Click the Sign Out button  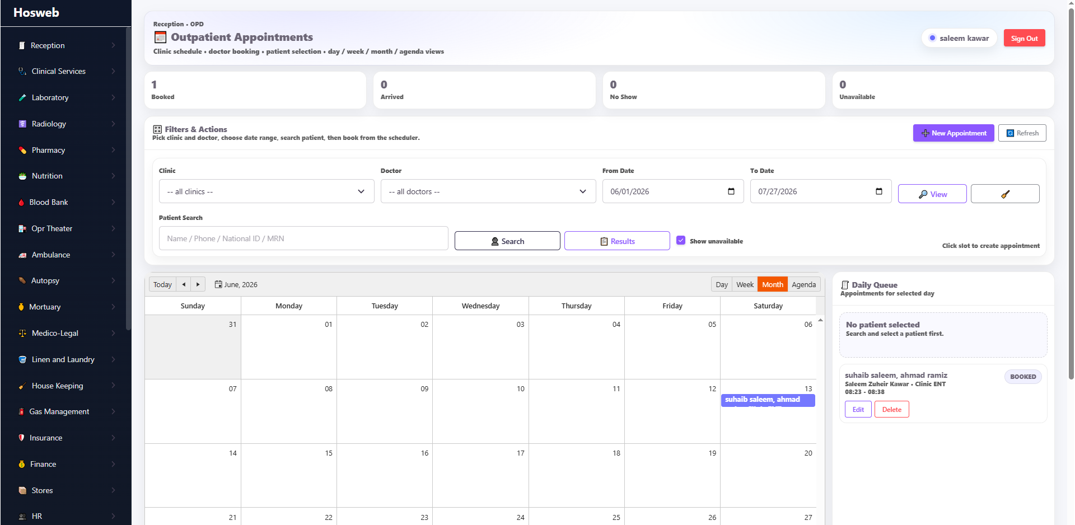pos(1024,38)
